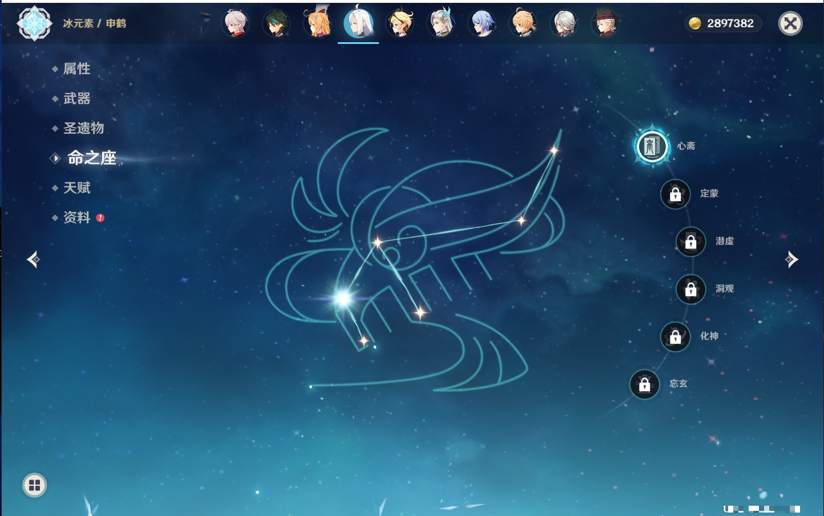Open the 天赋 talents page
This screenshot has height=516, width=824.
[76, 188]
